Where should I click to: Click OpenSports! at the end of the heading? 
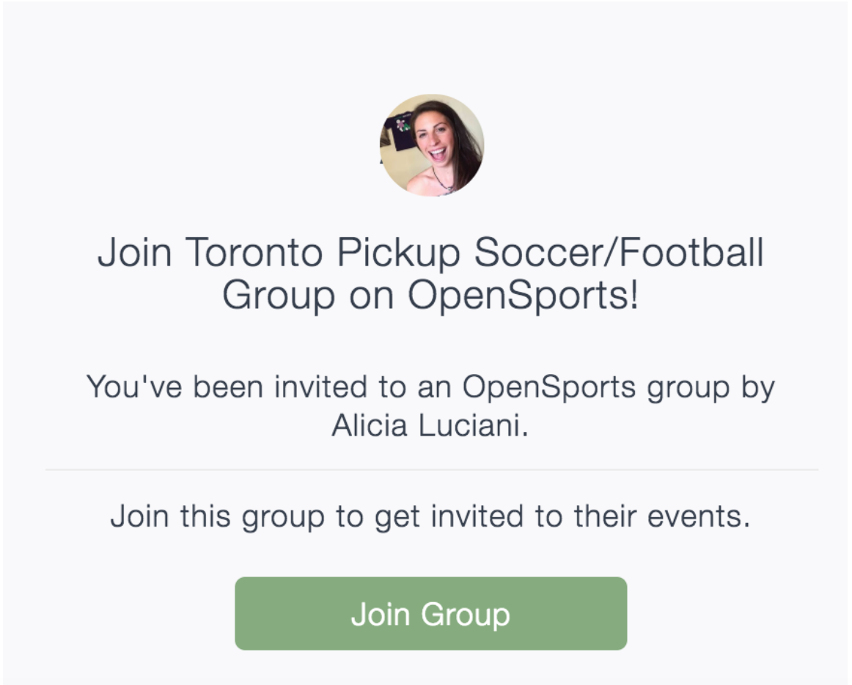point(523,295)
